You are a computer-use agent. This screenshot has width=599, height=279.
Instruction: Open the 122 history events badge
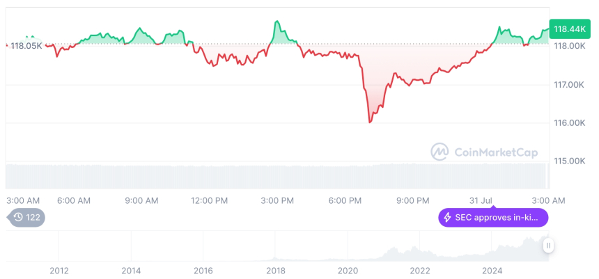pyautogui.click(x=27, y=218)
